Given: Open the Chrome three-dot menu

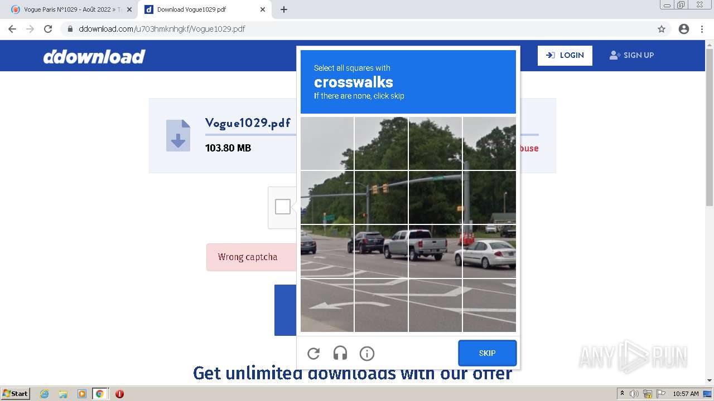Looking at the screenshot, I should [x=702, y=29].
